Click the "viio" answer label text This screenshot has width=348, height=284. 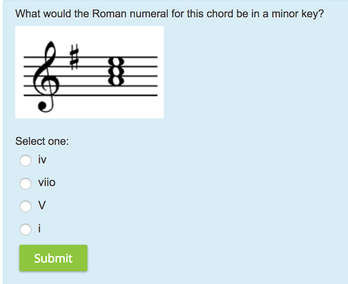point(47,183)
